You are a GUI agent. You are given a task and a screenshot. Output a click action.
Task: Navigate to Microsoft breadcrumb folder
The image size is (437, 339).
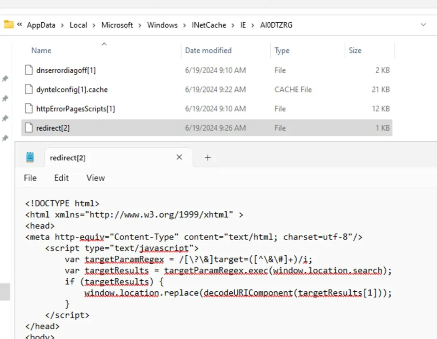click(x=117, y=25)
